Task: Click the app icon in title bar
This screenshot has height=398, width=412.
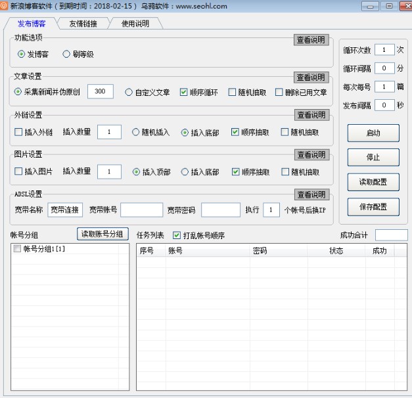Action: (x=5, y=6)
